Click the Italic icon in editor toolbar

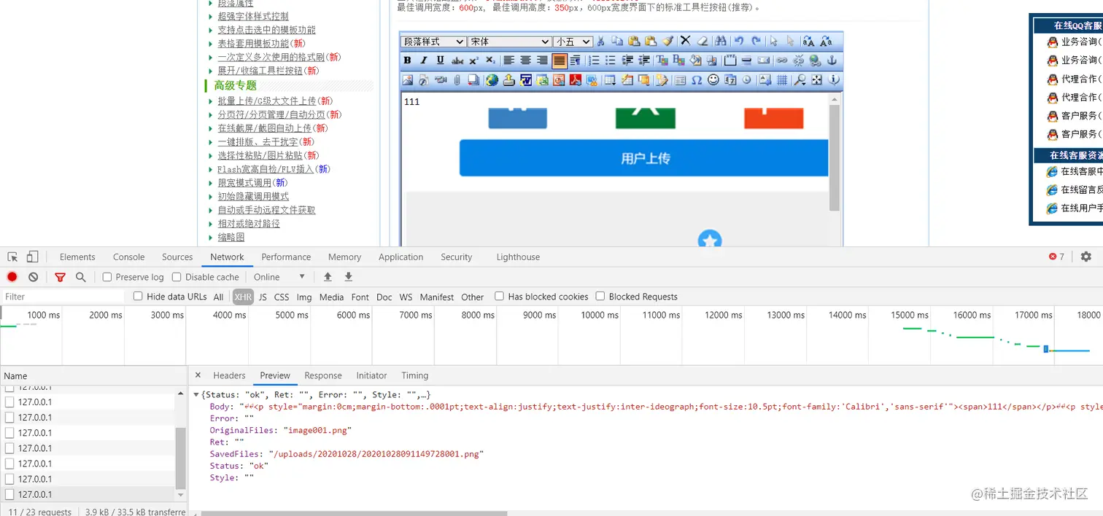pyautogui.click(x=424, y=60)
